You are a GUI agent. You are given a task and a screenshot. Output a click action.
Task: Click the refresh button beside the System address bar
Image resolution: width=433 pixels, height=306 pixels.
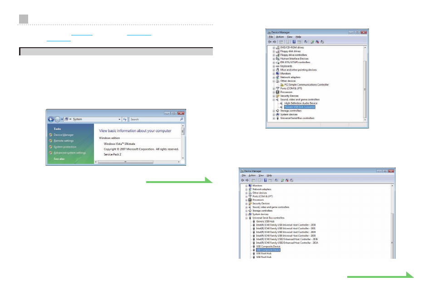[125, 119]
